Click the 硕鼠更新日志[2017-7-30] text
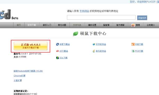This screenshot has width=159, height=95. pos(25,94)
